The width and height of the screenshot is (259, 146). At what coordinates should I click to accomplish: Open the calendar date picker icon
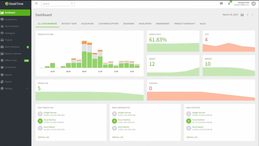coord(242,15)
